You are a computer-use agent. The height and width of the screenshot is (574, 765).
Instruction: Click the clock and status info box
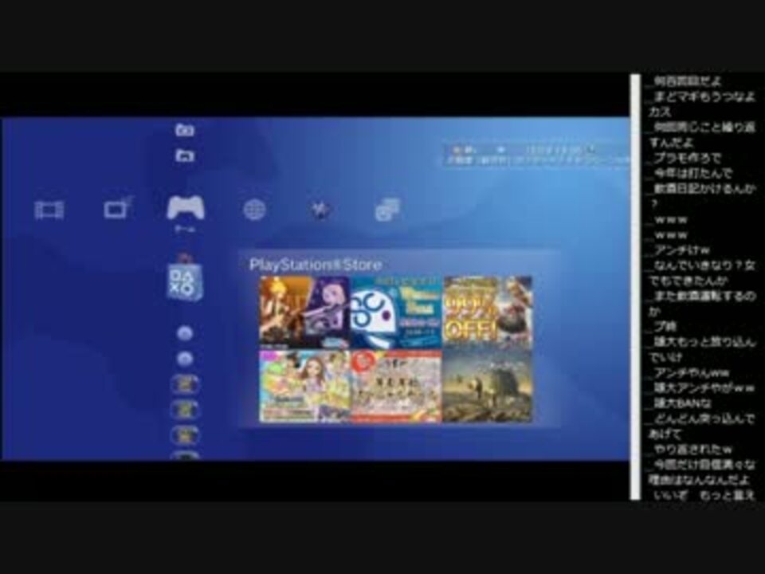pos(535,155)
